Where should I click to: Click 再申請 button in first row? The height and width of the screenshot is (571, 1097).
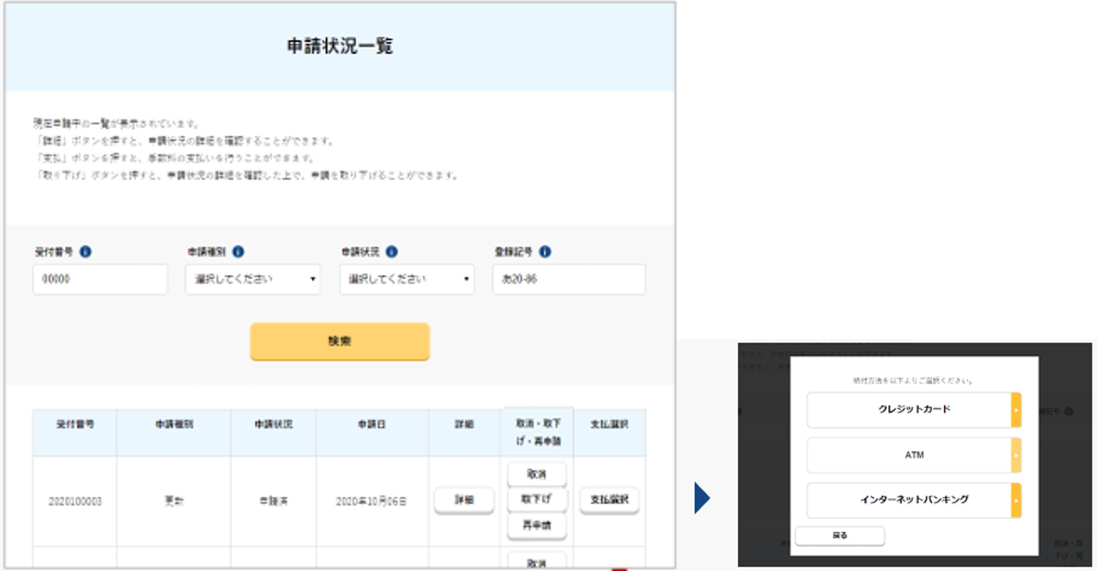tap(536, 525)
